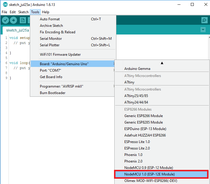
Task: Pick Olimex MOD-WIFI-ESP8266(-DEV) board
Action: click(x=162, y=181)
